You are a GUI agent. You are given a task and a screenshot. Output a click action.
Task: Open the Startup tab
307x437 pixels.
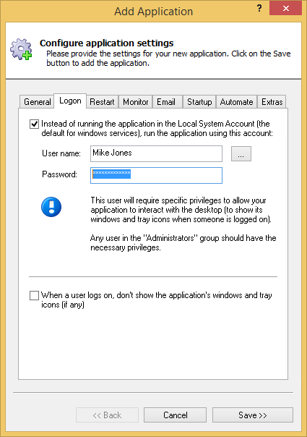pyautogui.click(x=199, y=102)
